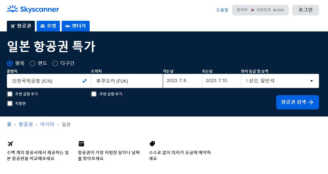The image size is (328, 174).
Task: Open the 오는날 date field 2023. 7. 10.
Action: coord(222,81)
